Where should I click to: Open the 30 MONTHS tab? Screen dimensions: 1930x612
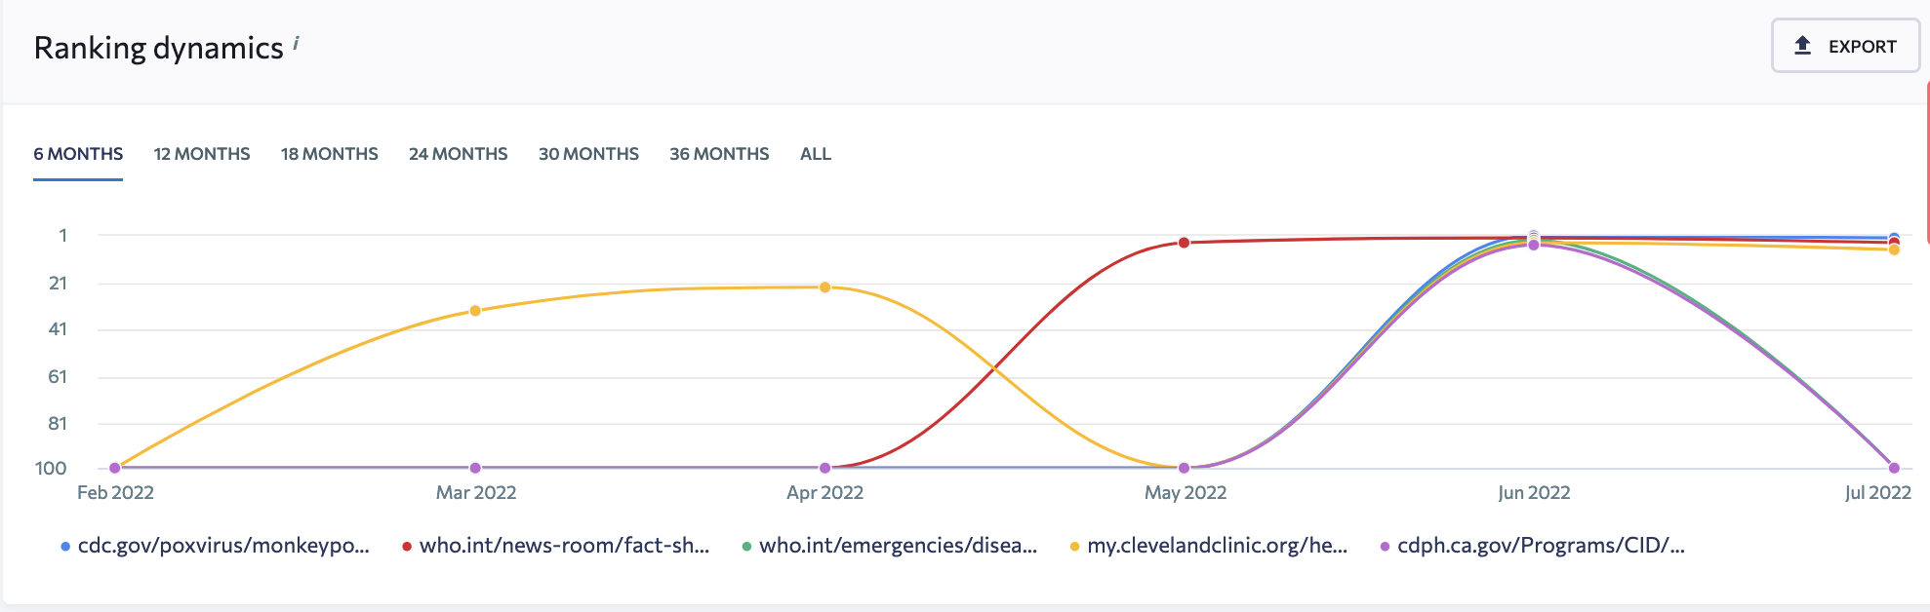click(x=588, y=154)
